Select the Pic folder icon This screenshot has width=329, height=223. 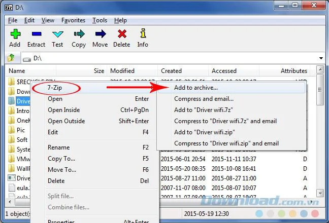(x=11, y=130)
